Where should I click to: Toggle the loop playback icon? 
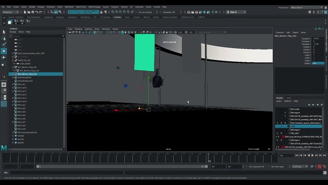(312, 166)
